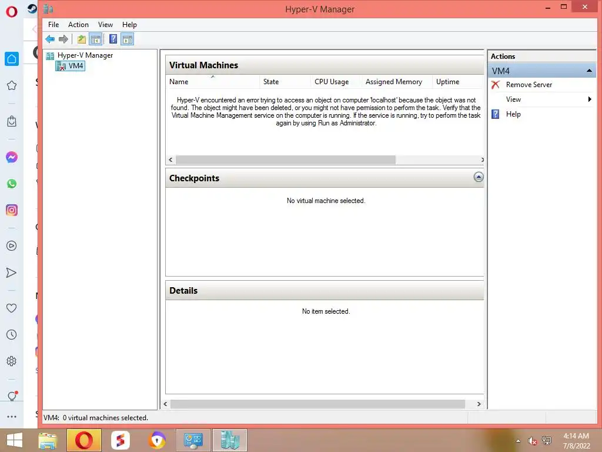Screen dimensions: 602x452
Task: Click bottom pane scrollbar right arrow
Action: tap(479, 404)
